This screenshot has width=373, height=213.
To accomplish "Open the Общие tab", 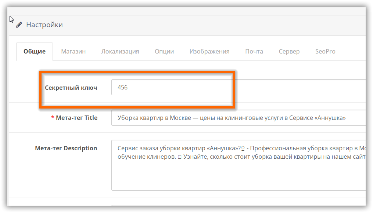I will tap(35, 51).
